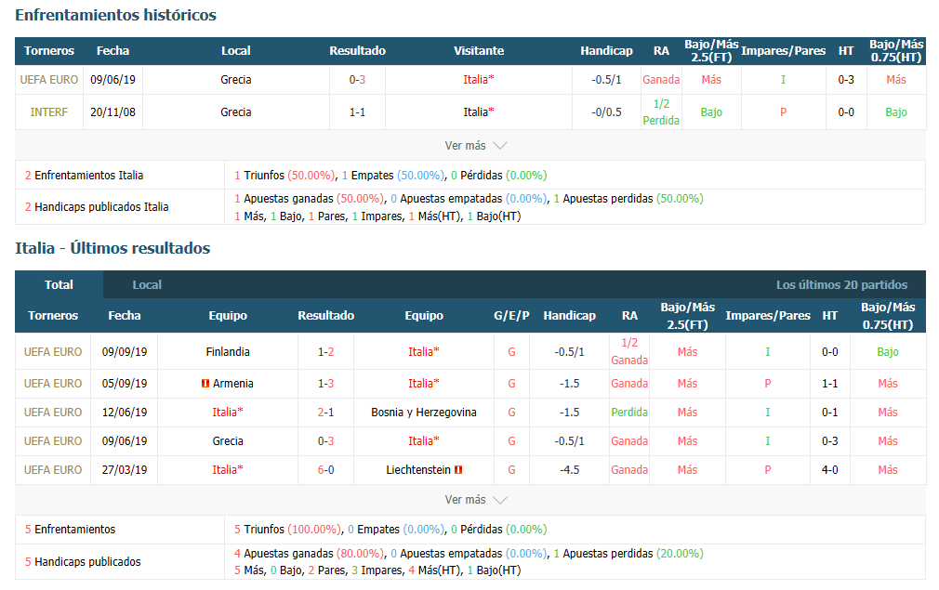
Task: Expand Ver más under Enfrentamientos históricos
Action: click(475, 145)
